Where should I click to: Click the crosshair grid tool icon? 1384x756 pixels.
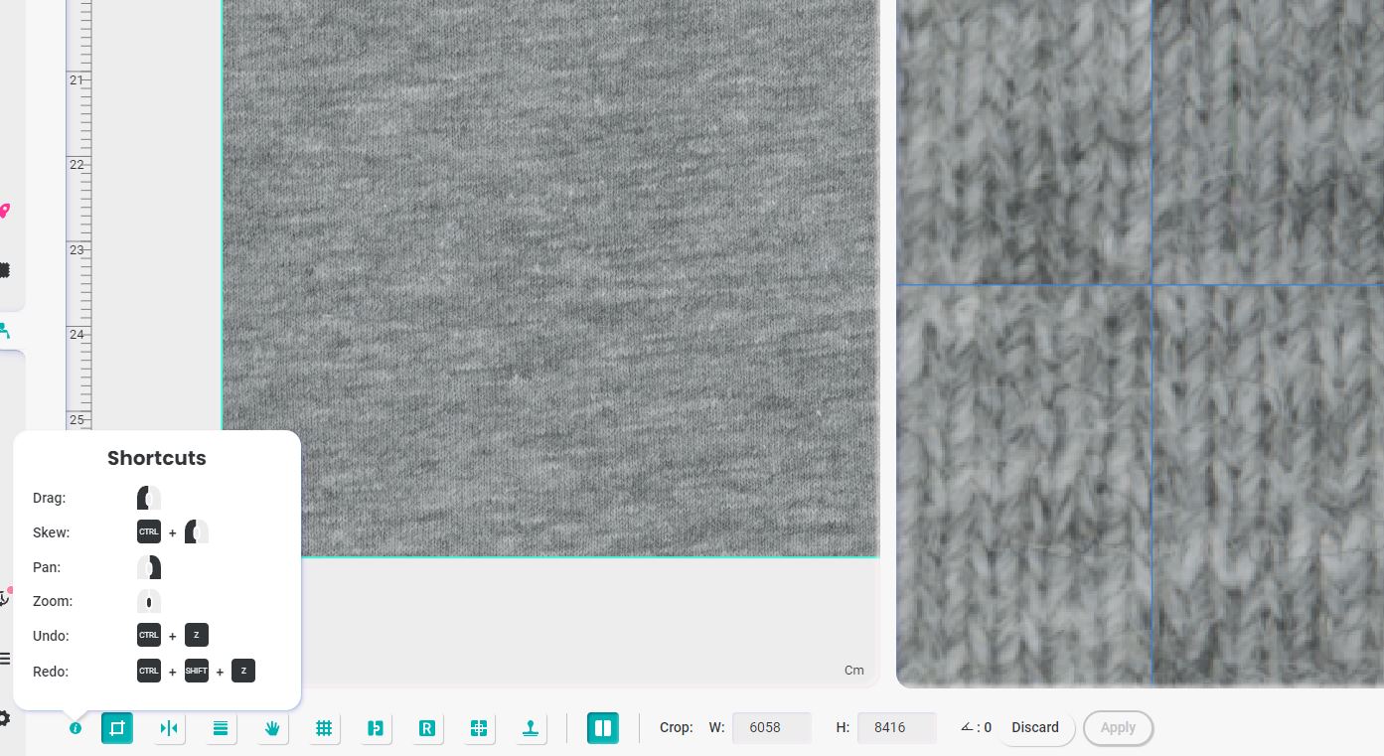tap(479, 728)
